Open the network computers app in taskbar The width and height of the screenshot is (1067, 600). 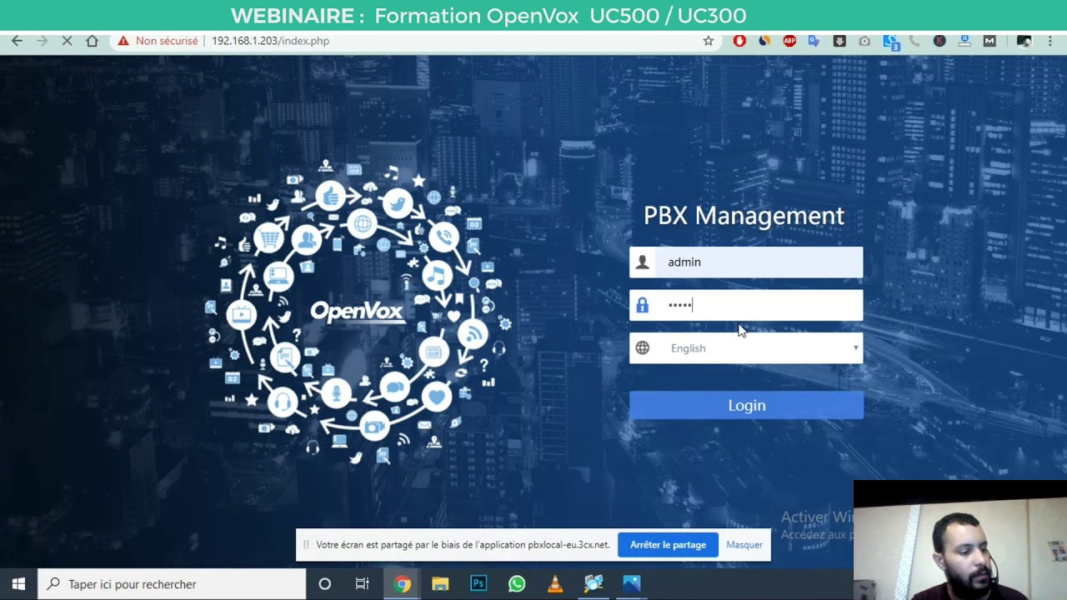click(594, 584)
